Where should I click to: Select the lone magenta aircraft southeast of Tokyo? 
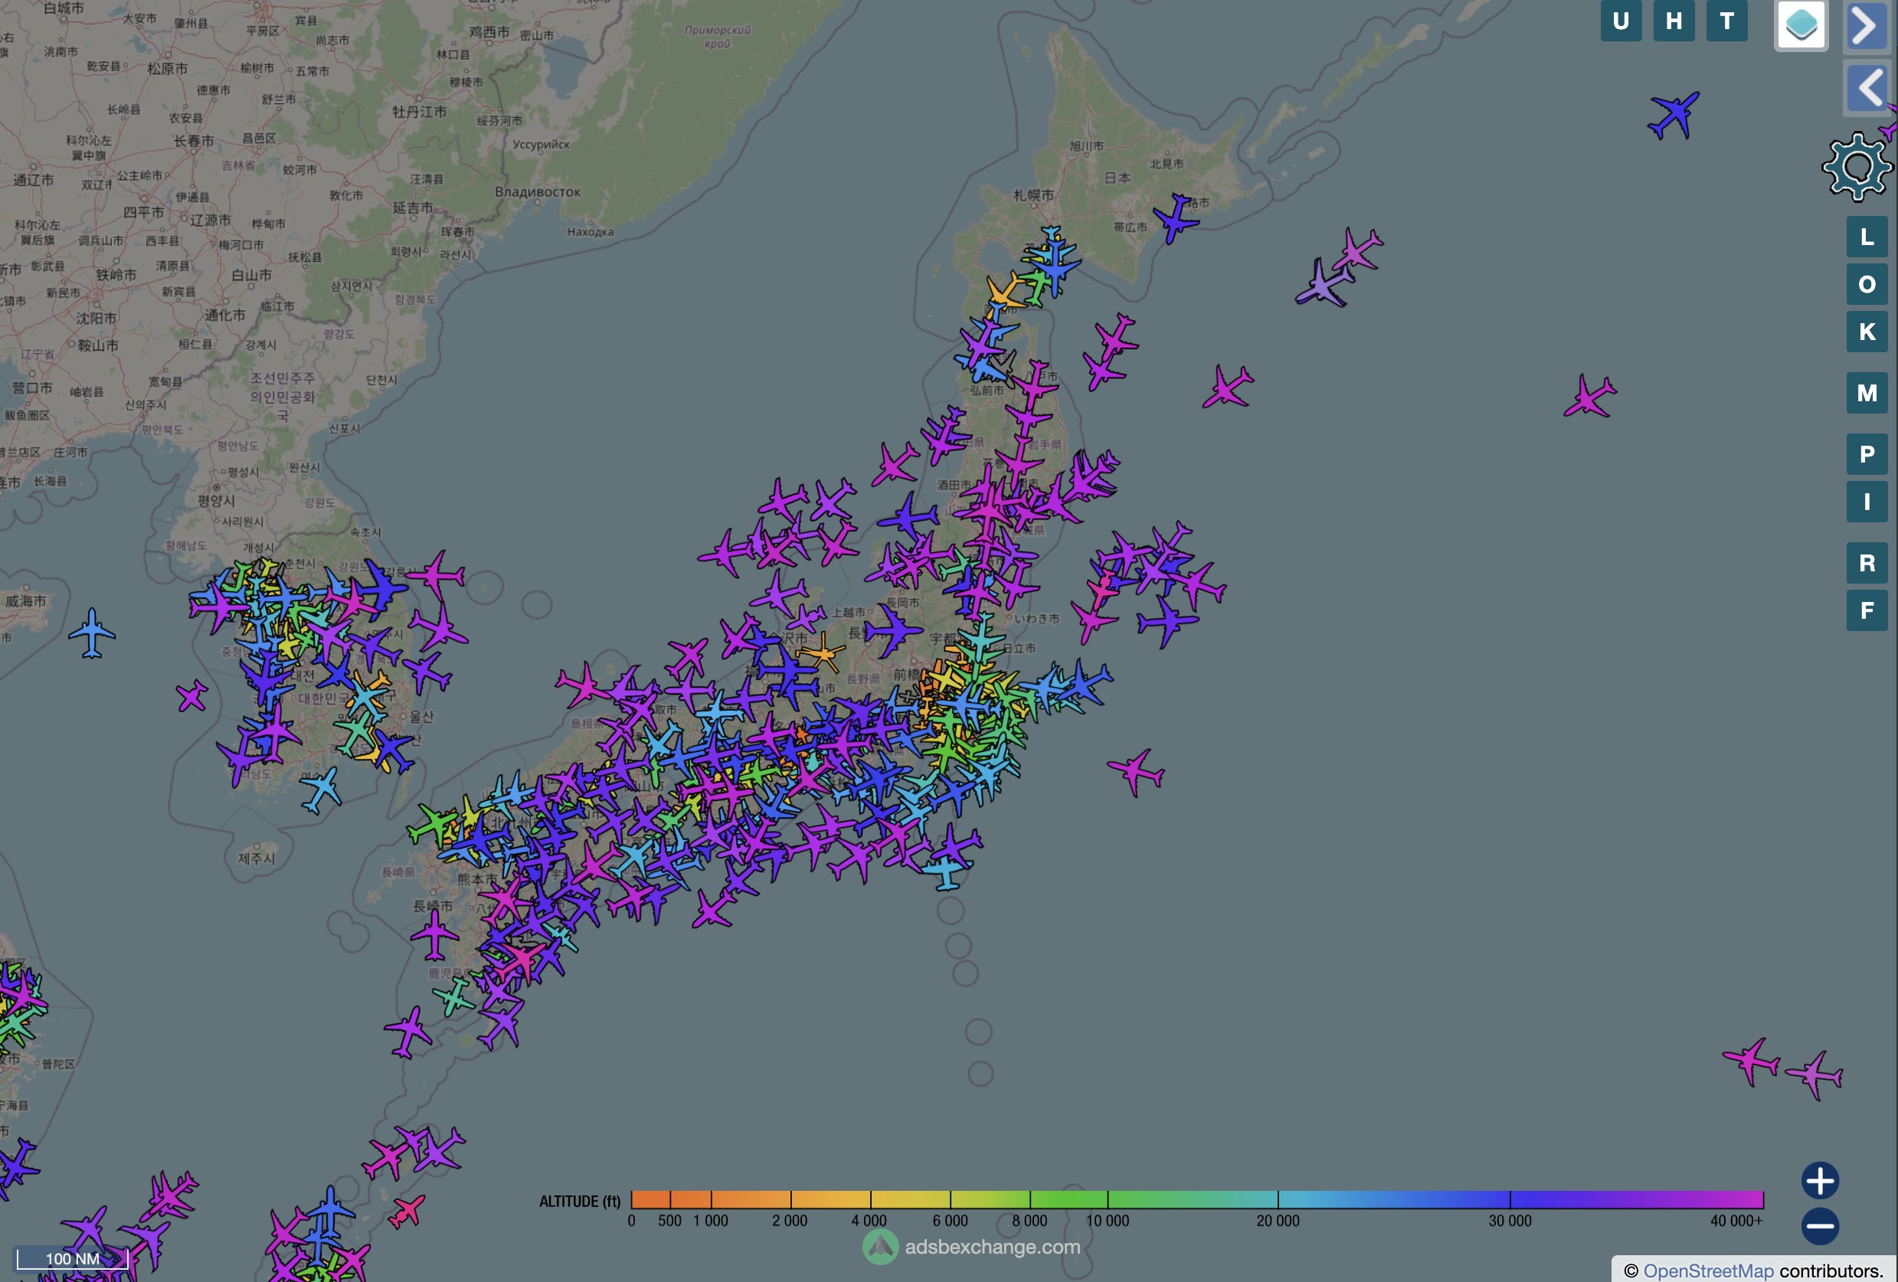pos(1136,771)
